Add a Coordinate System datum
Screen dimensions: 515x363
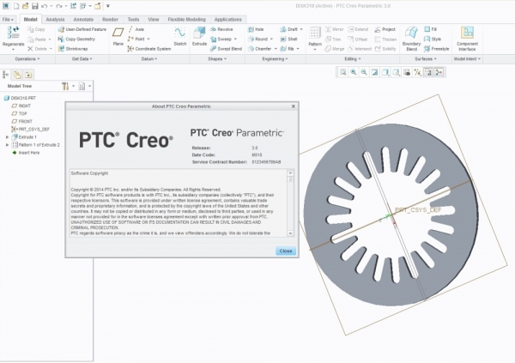(x=149, y=49)
